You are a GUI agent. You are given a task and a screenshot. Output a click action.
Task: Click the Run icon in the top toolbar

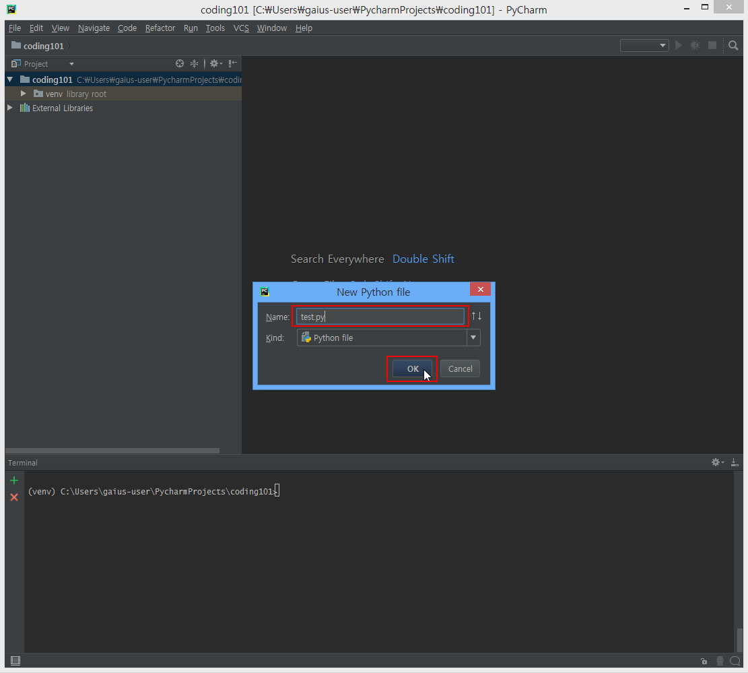(678, 45)
